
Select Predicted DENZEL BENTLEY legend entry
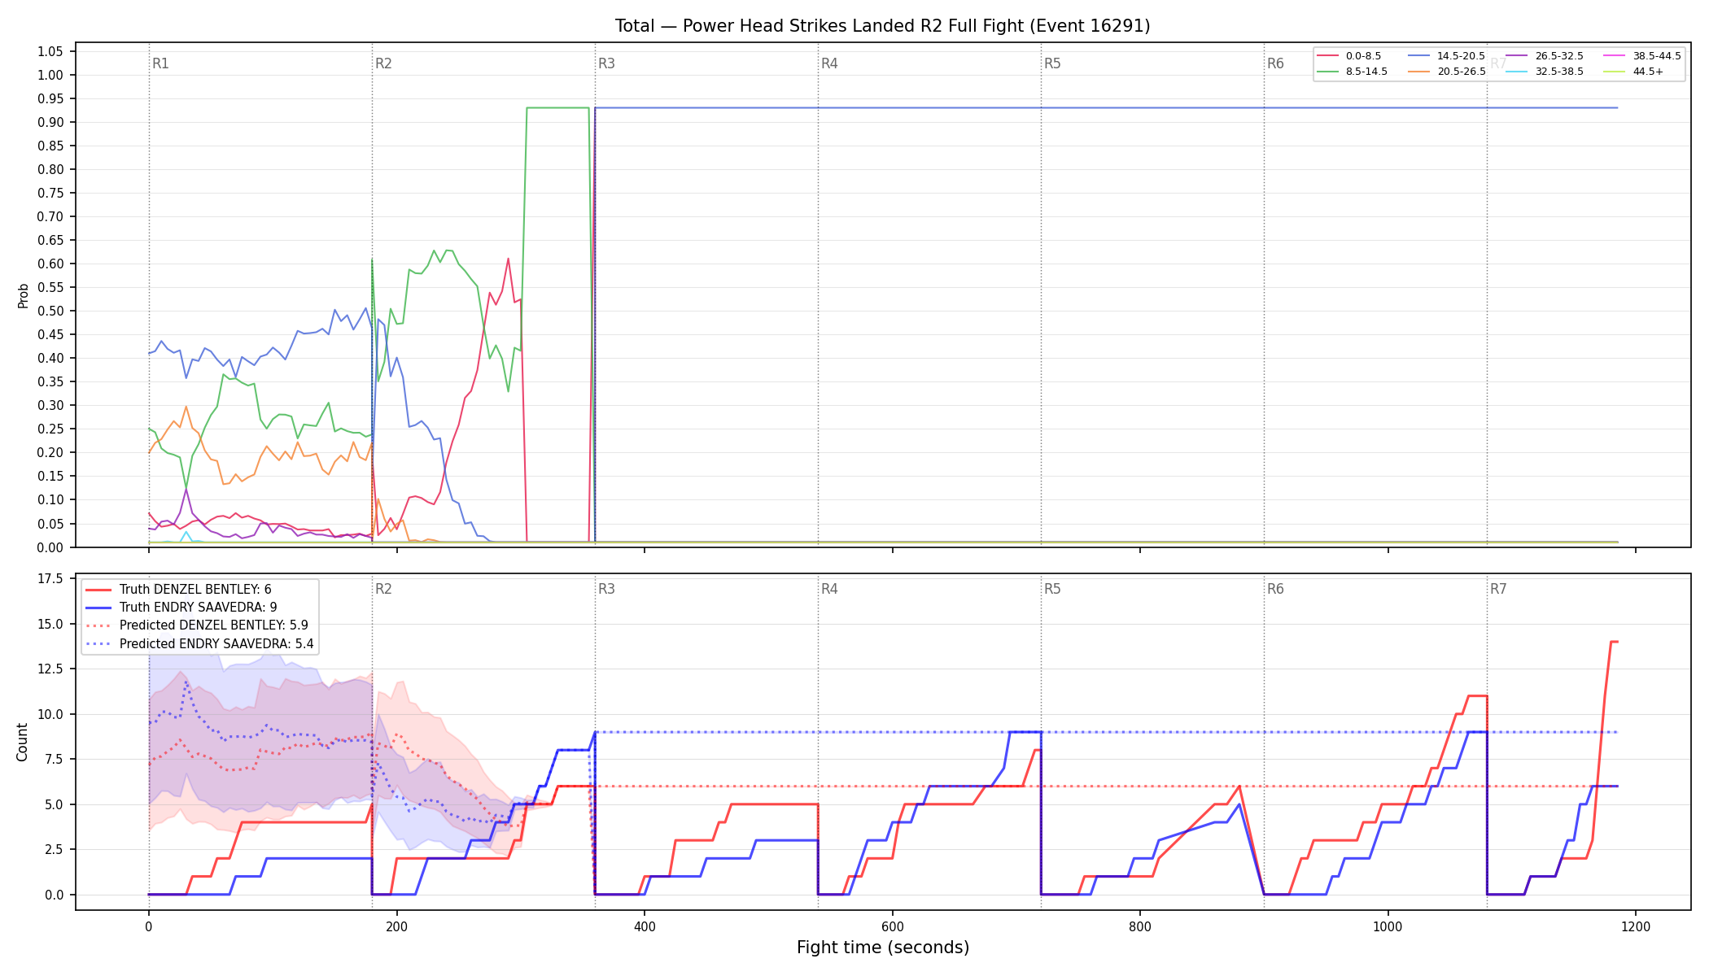pos(197,625)
